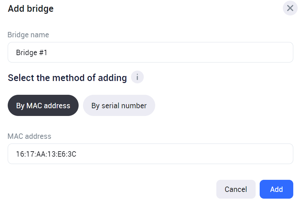Click the Bridge name field label
Image resolution: width=302 pixels, height=202 pixels.
(x=28, y=35)
